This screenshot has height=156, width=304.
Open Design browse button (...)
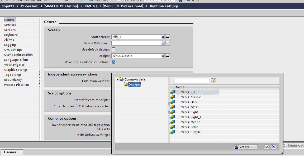(168, 56)
